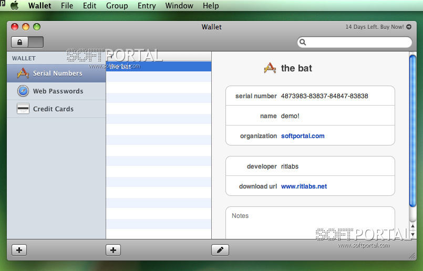This screenshot has width=423, height=271.
Task: Add a new group with the plus button
Action: coord(19,250)
